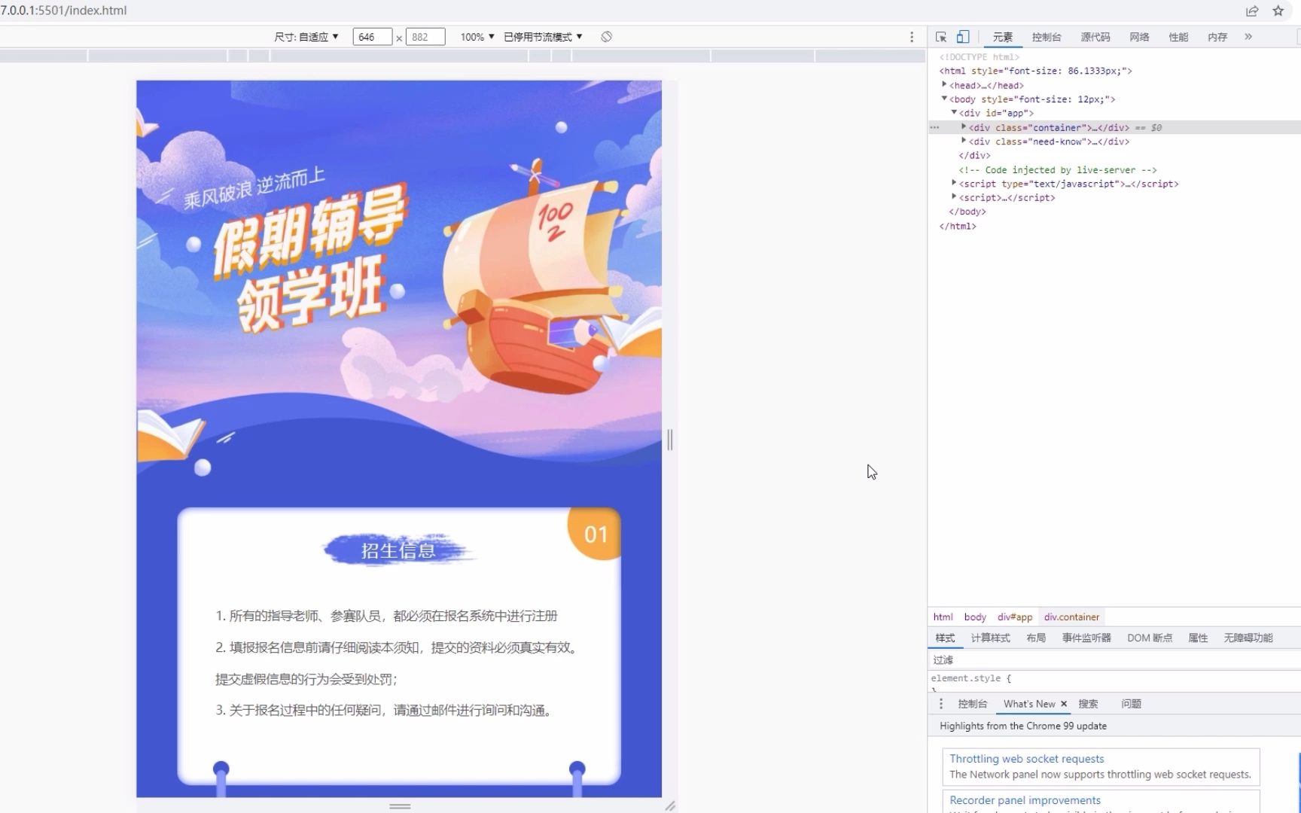
Task: Open the 尺寸 自适应 dropdown
Action: coord(306,37)
